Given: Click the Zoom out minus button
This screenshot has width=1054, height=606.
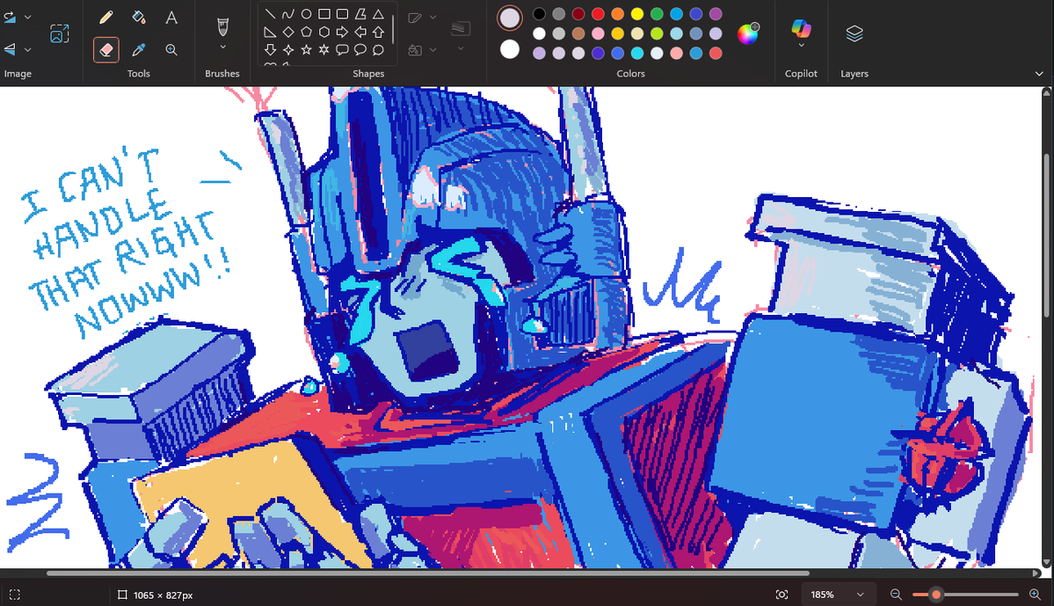Looking at the screenshot, I should click(896, 595).
